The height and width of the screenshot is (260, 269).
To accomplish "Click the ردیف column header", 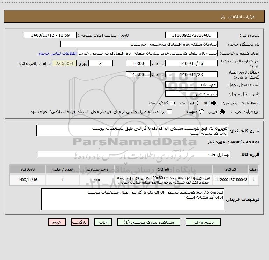I will tap(254, 169).
